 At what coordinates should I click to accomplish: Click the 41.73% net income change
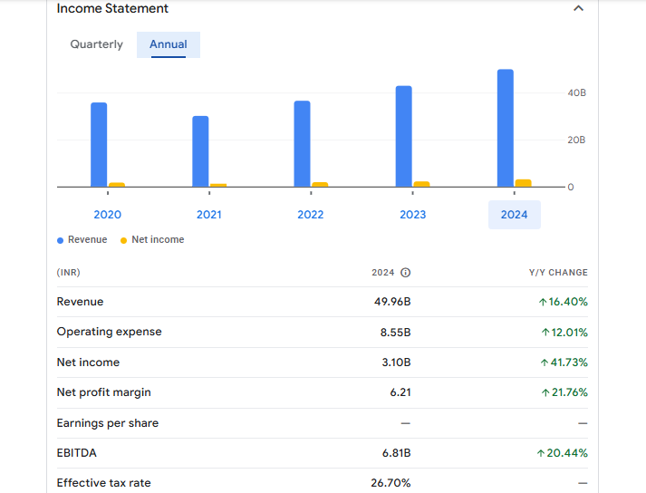click(x=564, y=362)
